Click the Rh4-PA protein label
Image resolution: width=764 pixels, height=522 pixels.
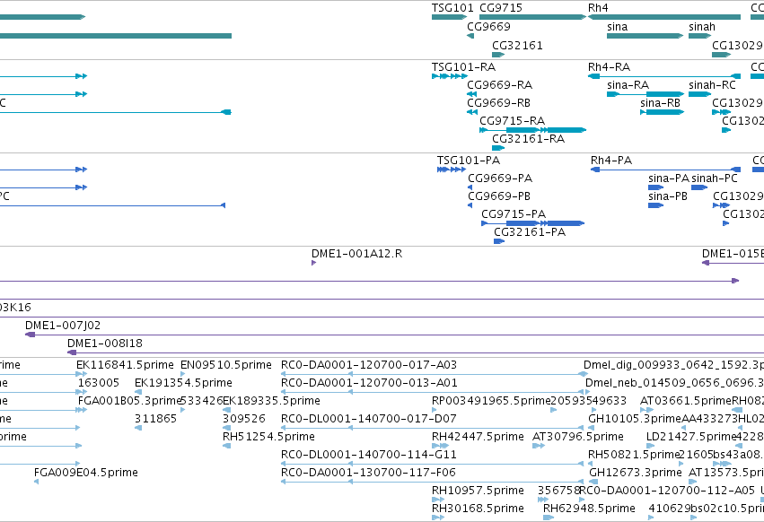click(611, 161)
